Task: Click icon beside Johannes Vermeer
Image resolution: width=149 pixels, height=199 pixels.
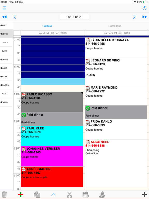Action: pos(24,149)
